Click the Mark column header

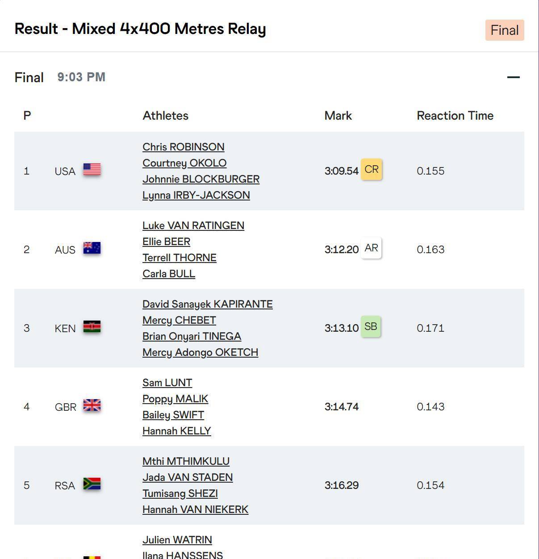[x=338, y=116]
